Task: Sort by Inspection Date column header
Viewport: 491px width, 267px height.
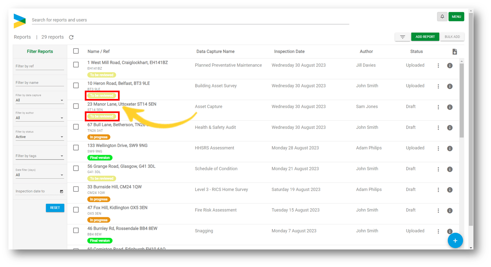Action: pos(289,51)
